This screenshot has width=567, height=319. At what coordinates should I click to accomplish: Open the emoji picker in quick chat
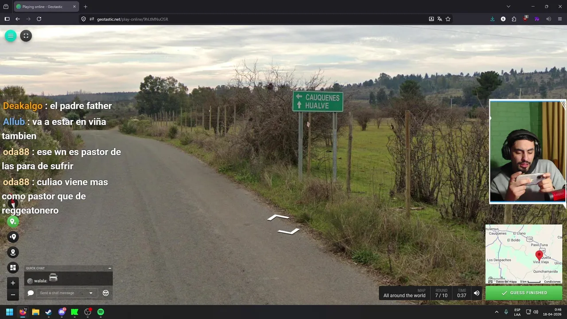tap(105, 293)
